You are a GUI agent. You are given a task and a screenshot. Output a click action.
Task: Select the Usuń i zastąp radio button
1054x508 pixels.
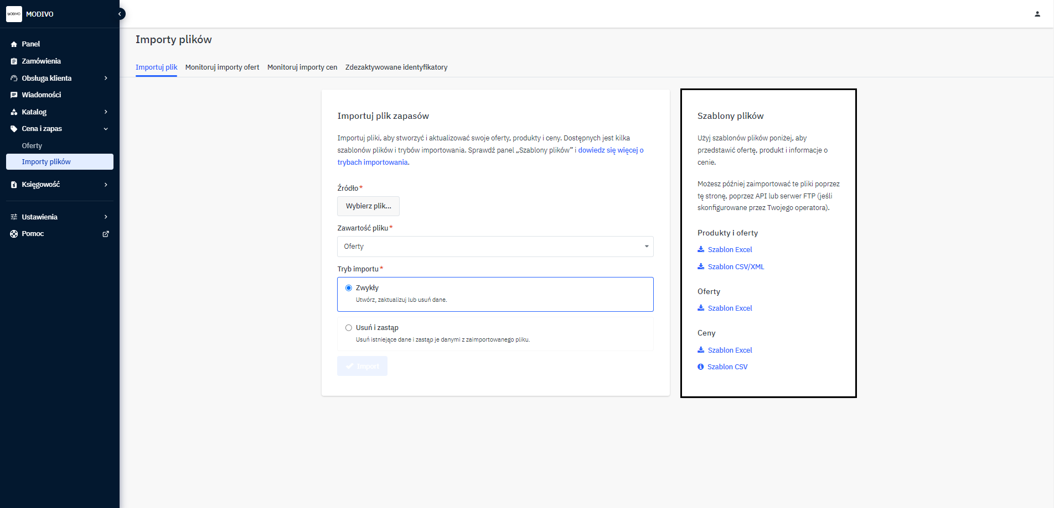coord(349,328)
